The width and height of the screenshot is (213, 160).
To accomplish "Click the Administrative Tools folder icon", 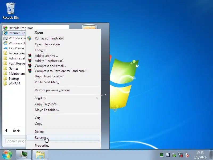I will 5,58.
